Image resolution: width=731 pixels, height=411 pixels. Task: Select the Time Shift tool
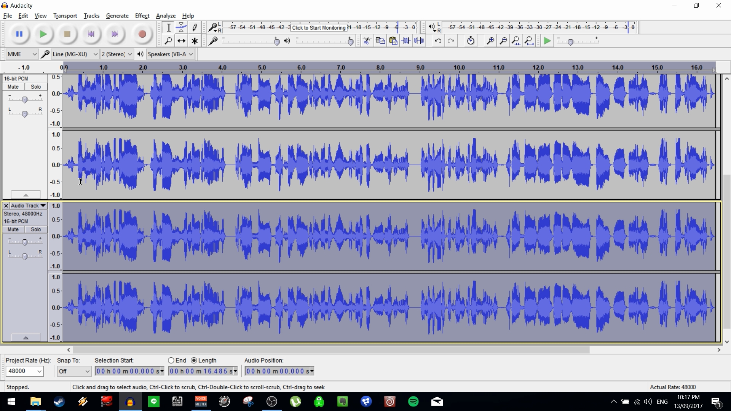point(182,41)
